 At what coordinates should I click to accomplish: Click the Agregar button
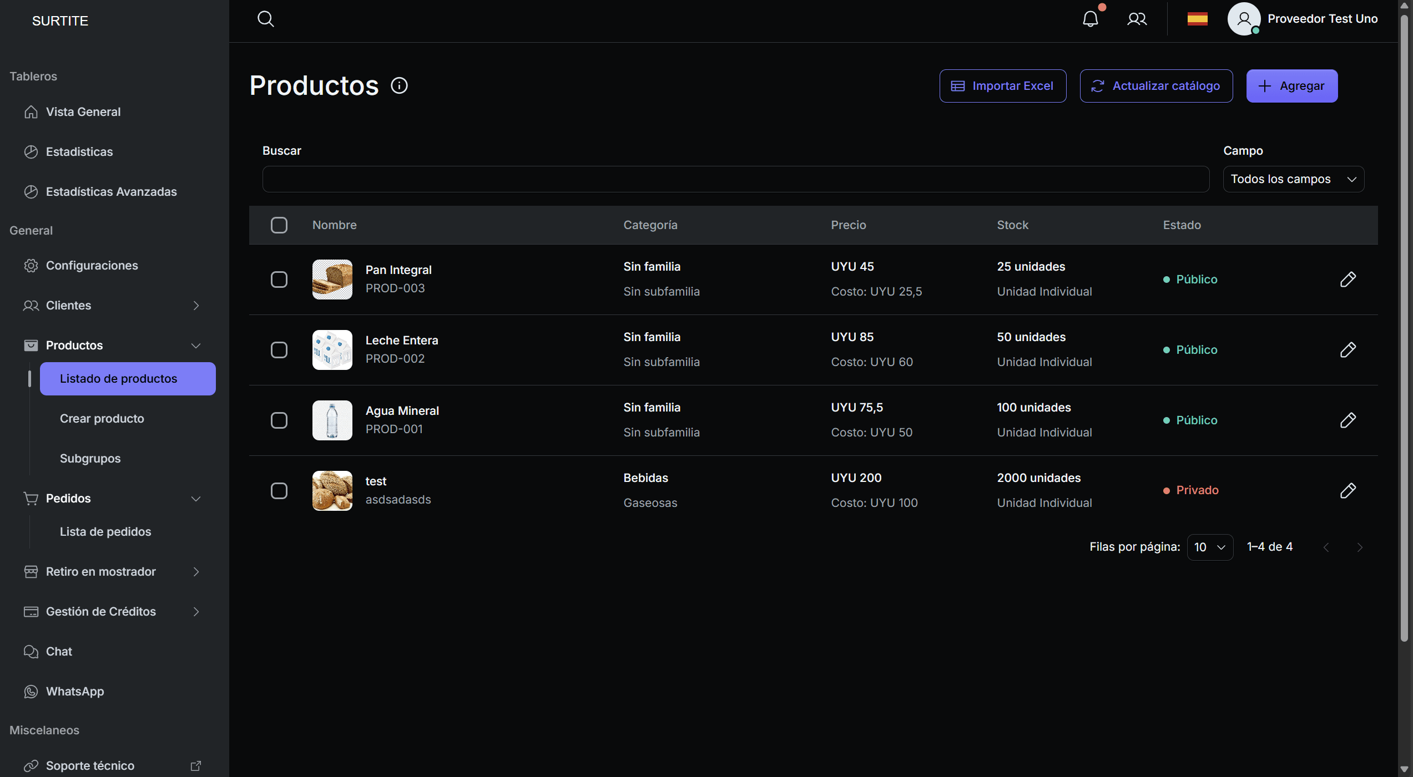tap(1291, 86)
